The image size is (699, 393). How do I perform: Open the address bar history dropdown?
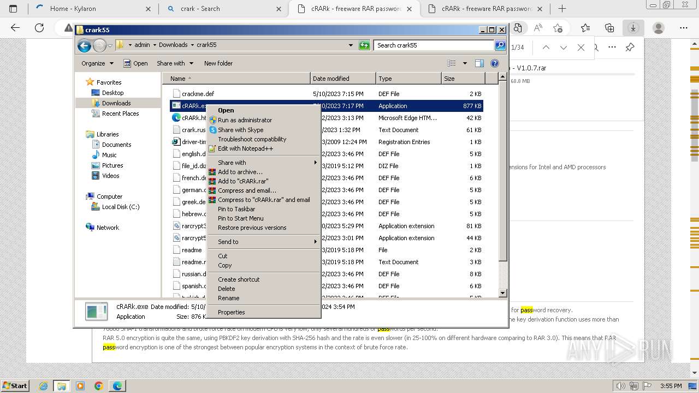(351, 45)
